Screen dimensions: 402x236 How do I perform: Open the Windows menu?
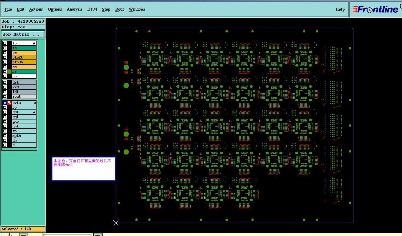pyautogui.click(x=137, y=9)
